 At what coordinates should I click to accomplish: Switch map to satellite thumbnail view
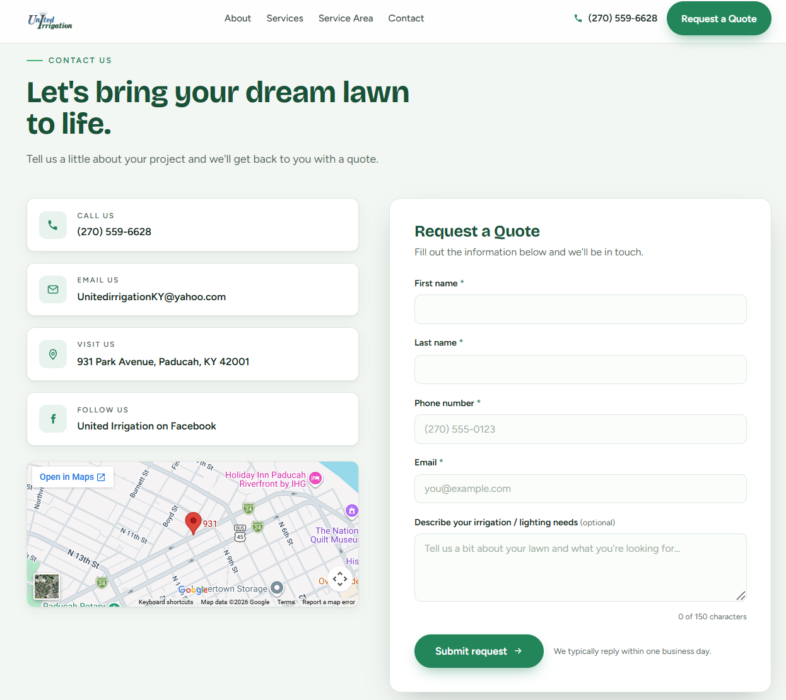47,586
